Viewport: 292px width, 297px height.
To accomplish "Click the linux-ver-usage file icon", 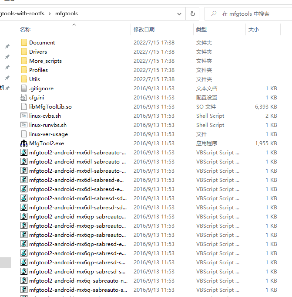I will click(24, 134).
